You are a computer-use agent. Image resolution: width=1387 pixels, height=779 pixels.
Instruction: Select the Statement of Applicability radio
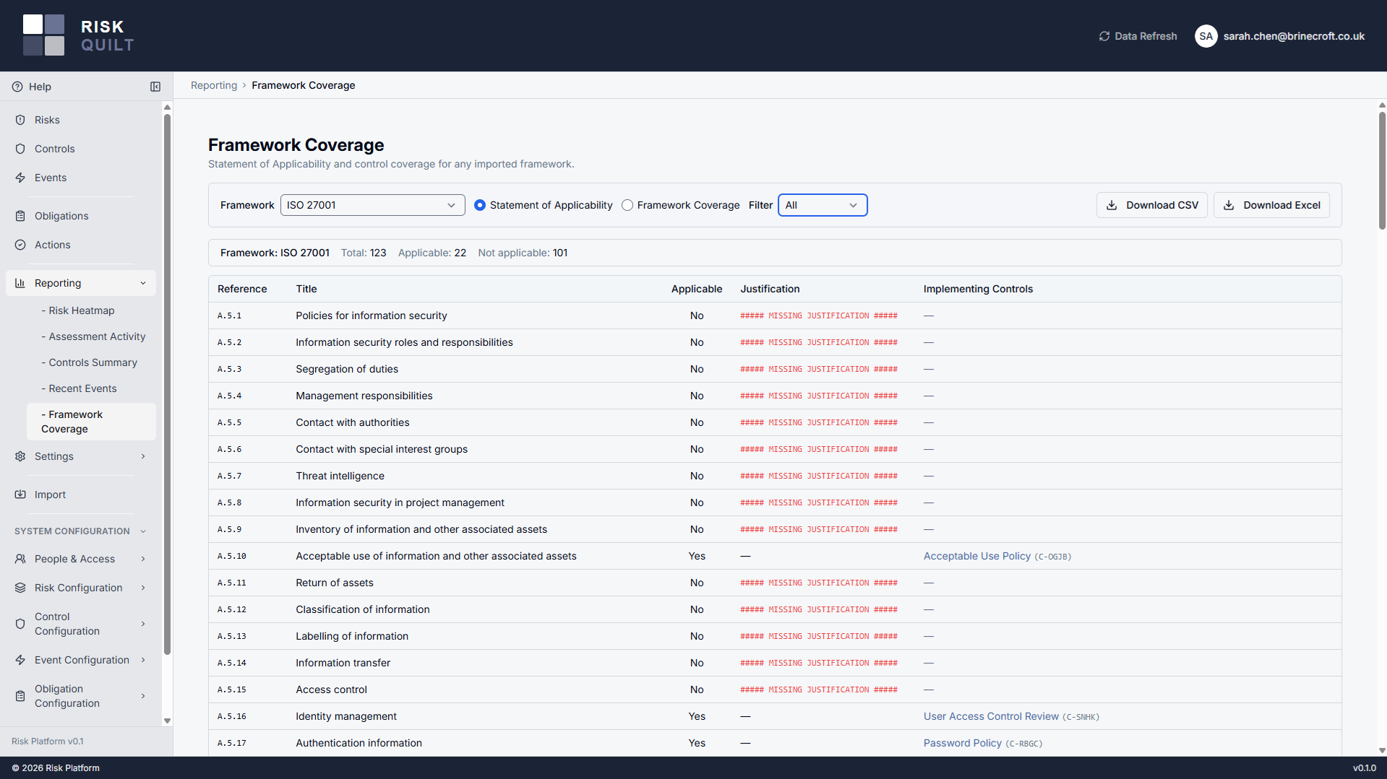480,205
